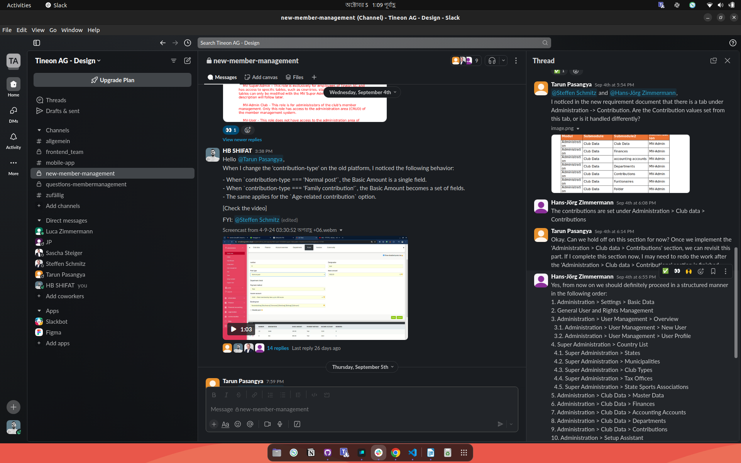Switch to the Add canvas tab
741x463 pixels.
click(x=261, y=77)
